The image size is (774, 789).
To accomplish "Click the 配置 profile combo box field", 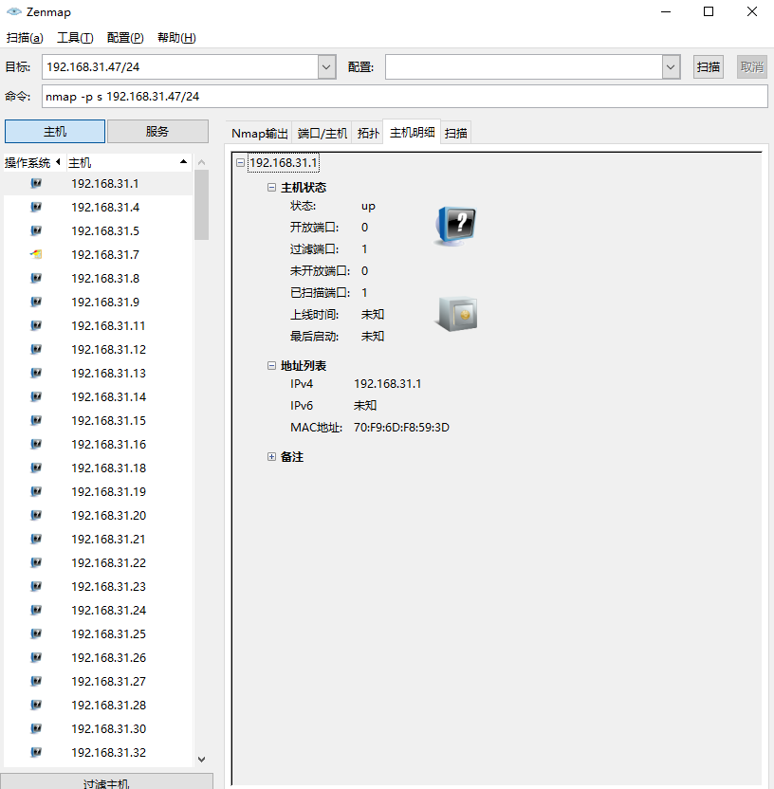I will (524, 67).
